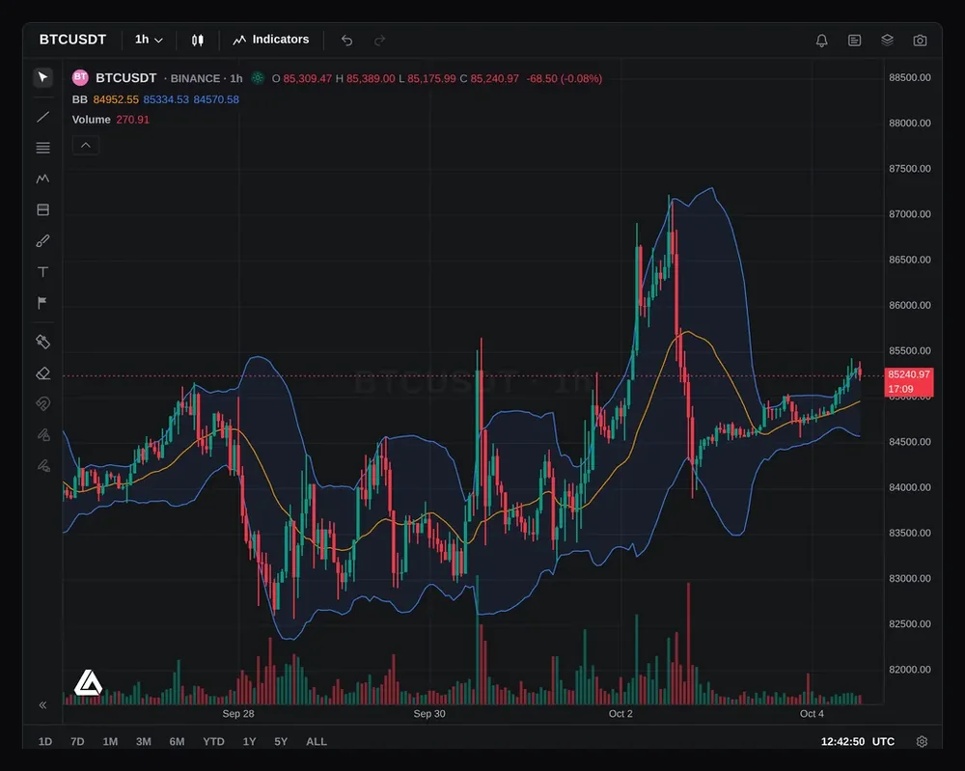Open the Fibonacci lines tool
965x771 pixels.
point(42,148)
